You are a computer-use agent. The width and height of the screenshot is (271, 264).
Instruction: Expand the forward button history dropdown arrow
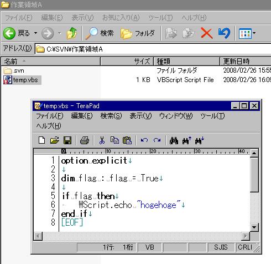pos(60,33)
